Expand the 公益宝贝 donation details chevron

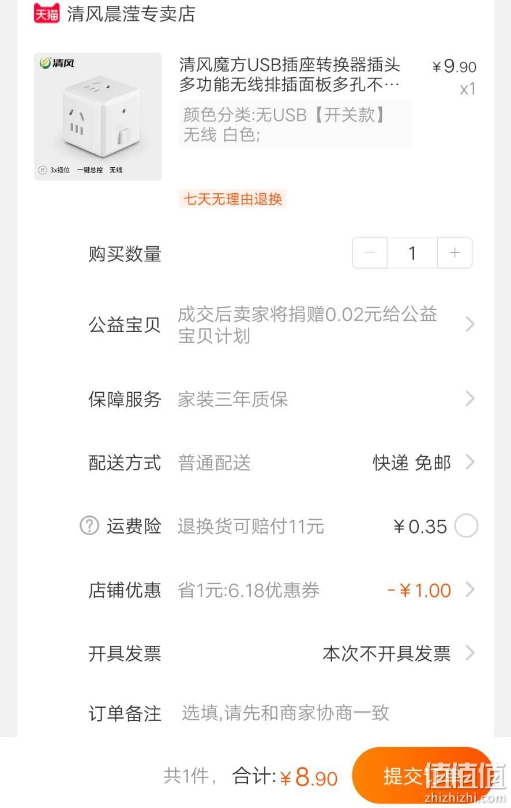[x=469, y=325]
